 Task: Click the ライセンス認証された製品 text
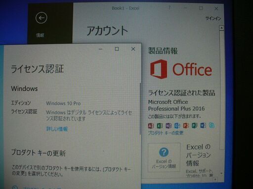coord(181,93)
